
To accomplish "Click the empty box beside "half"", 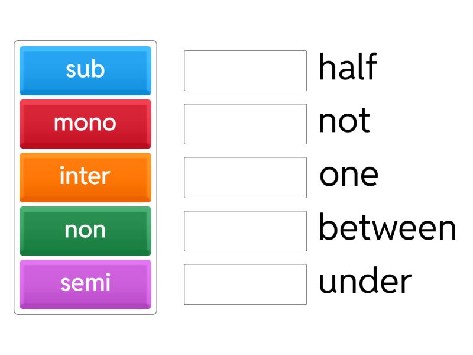I will click(x=245, y=70).
